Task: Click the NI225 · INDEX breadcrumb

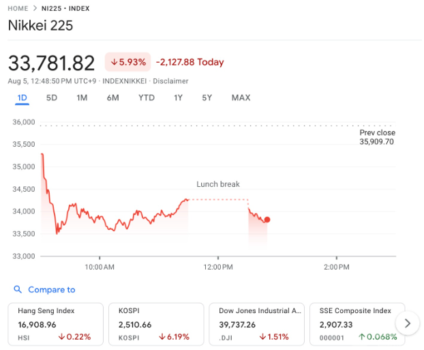Action: click(66, 8)
